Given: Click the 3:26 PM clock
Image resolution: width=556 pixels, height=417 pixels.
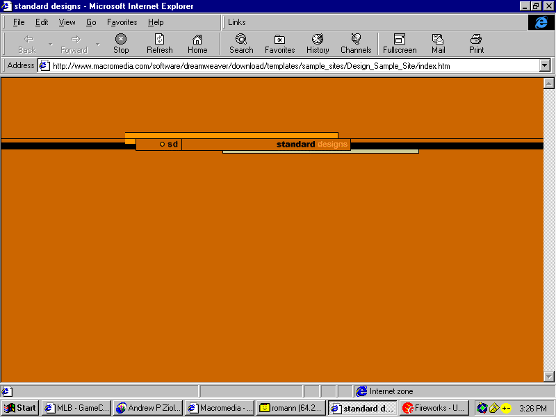Looking at the screenshot, I should click(533, 409).
